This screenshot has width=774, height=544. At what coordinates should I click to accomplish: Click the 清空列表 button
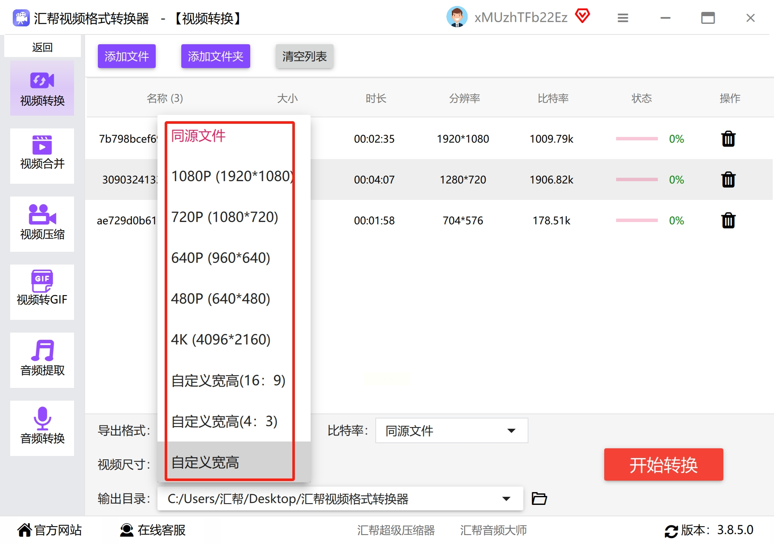(304, 56)
